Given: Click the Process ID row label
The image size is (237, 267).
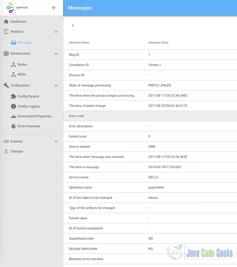Looking at the screenshot, I should (x=77, y=75).
